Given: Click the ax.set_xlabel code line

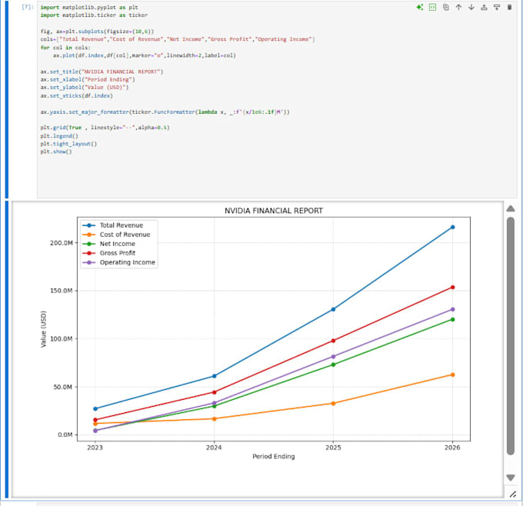Looking at the screenshot, I should point(88,80).
